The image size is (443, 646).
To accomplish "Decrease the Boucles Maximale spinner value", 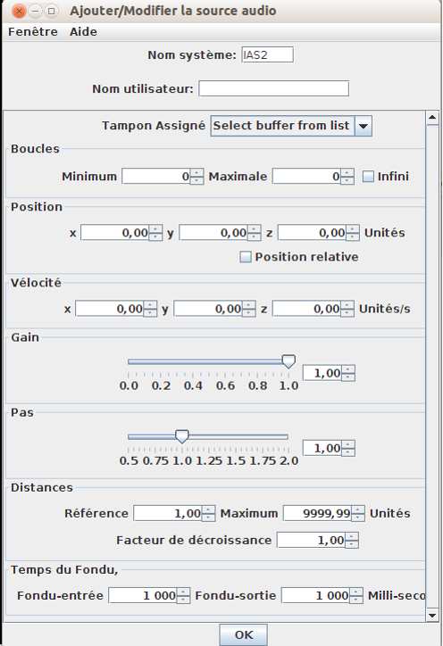I will [347, 180].
